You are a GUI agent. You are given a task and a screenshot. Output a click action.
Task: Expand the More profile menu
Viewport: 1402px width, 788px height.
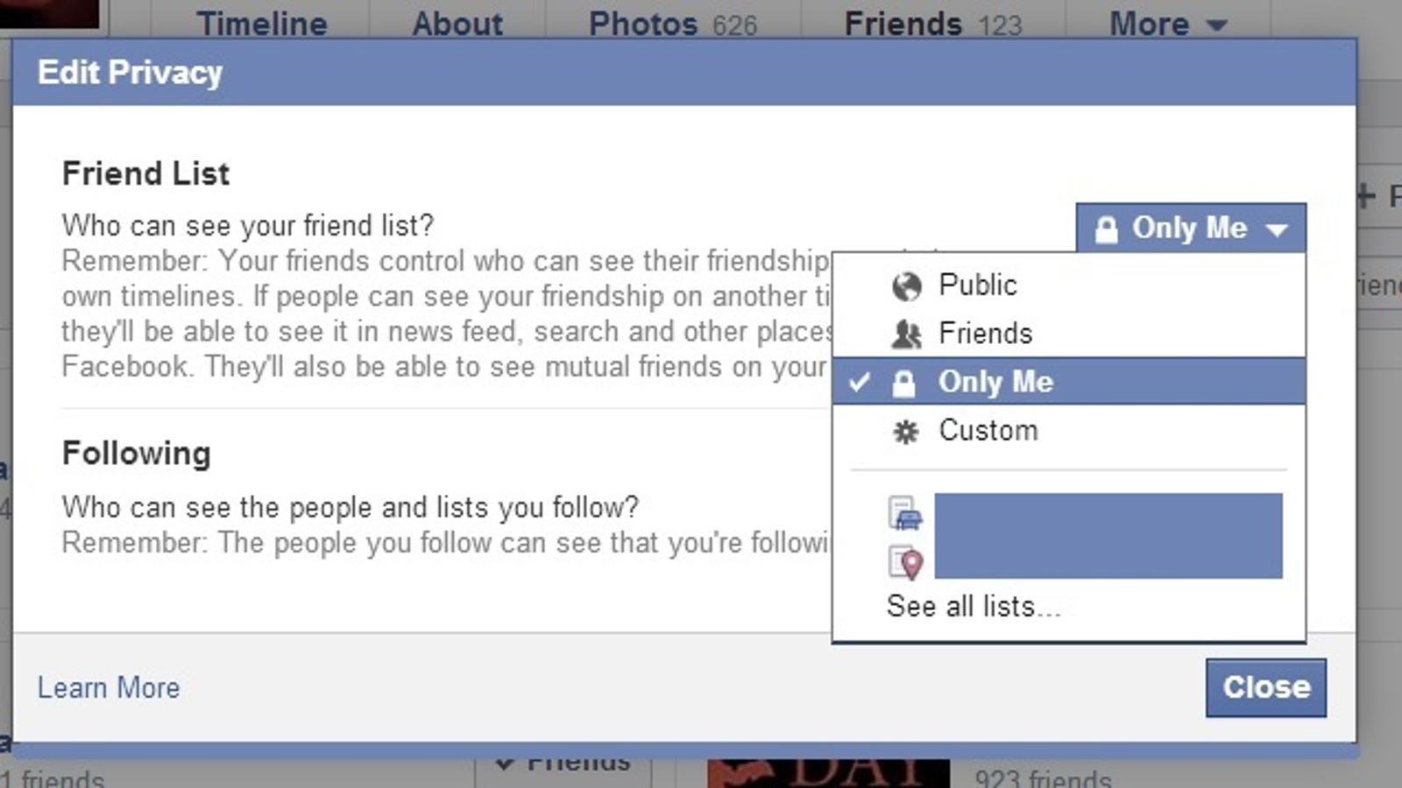pyautogui.click(x=1167, y=24)
